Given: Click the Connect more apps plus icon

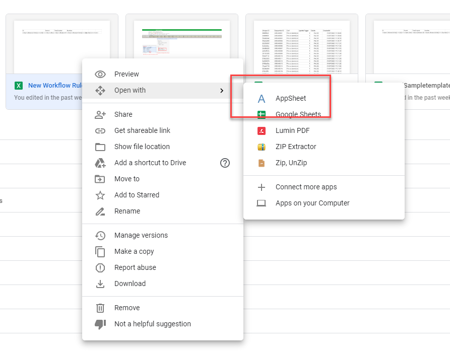Looking at the screenshot, I should coord(262,187).
